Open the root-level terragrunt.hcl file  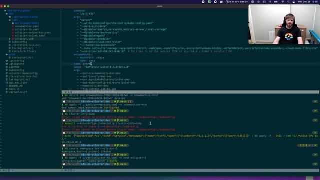[x=19, y=80]
